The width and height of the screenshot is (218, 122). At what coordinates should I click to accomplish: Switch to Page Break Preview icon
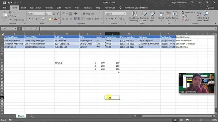coord(187,120)
